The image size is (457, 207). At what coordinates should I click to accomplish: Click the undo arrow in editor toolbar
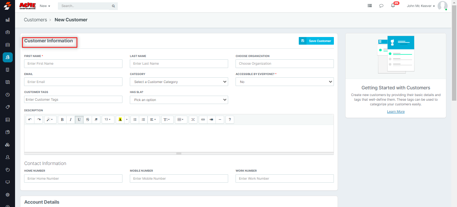click(30, 119)
